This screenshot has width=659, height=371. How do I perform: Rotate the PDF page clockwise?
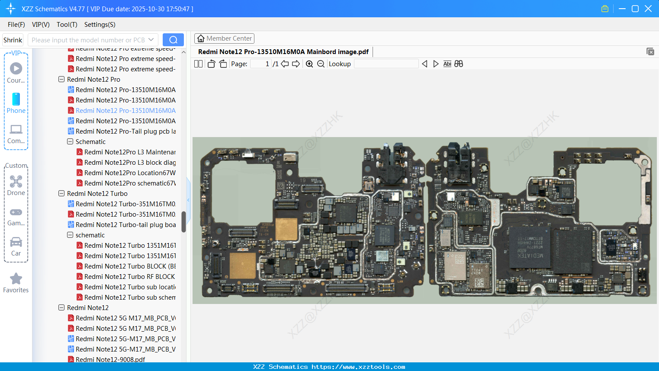tap(223, 64)
